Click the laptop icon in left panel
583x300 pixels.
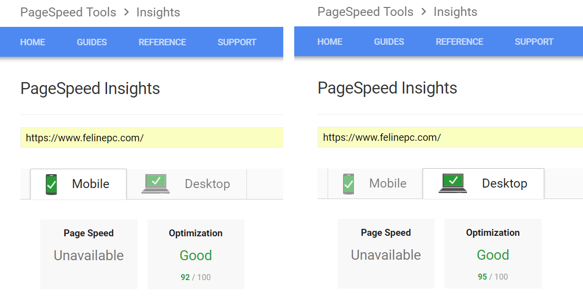[x=156, y=184]
